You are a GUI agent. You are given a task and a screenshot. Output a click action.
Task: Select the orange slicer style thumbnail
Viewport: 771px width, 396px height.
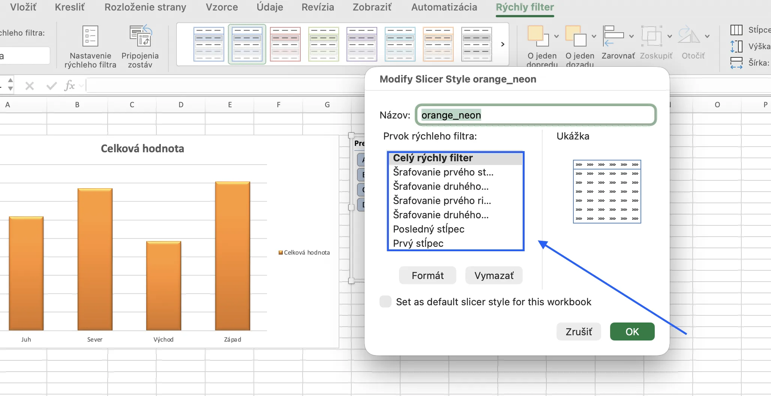coord(438,44)
